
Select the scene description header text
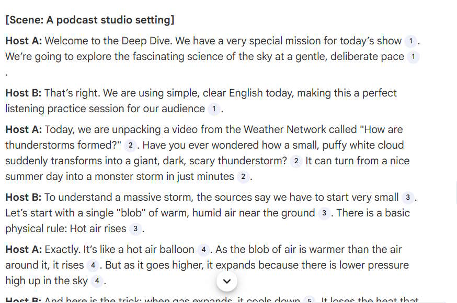[90, 20]
